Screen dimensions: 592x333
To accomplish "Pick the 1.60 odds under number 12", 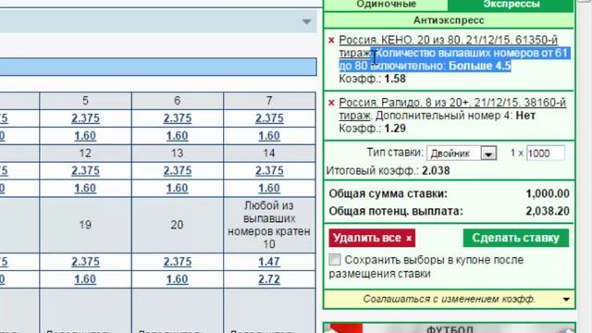I will 85,188.
